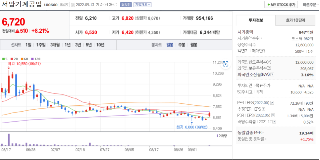Click the 동일업종 PER value 19.14배
Viewport: 320px width, 160px height.
(306, 133)
